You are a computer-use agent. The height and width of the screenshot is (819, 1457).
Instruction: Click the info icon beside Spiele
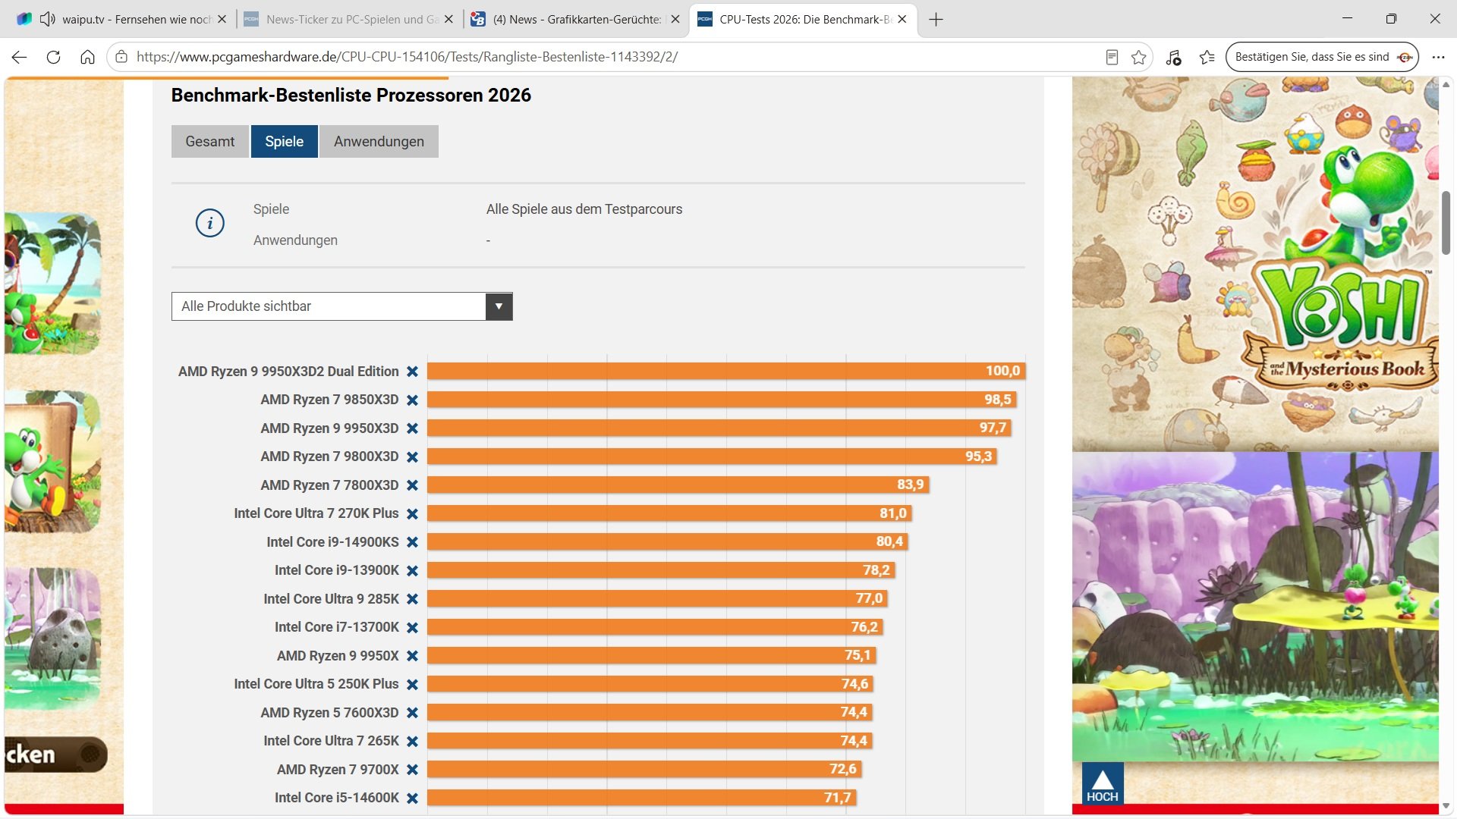click(x=209, y=224)
